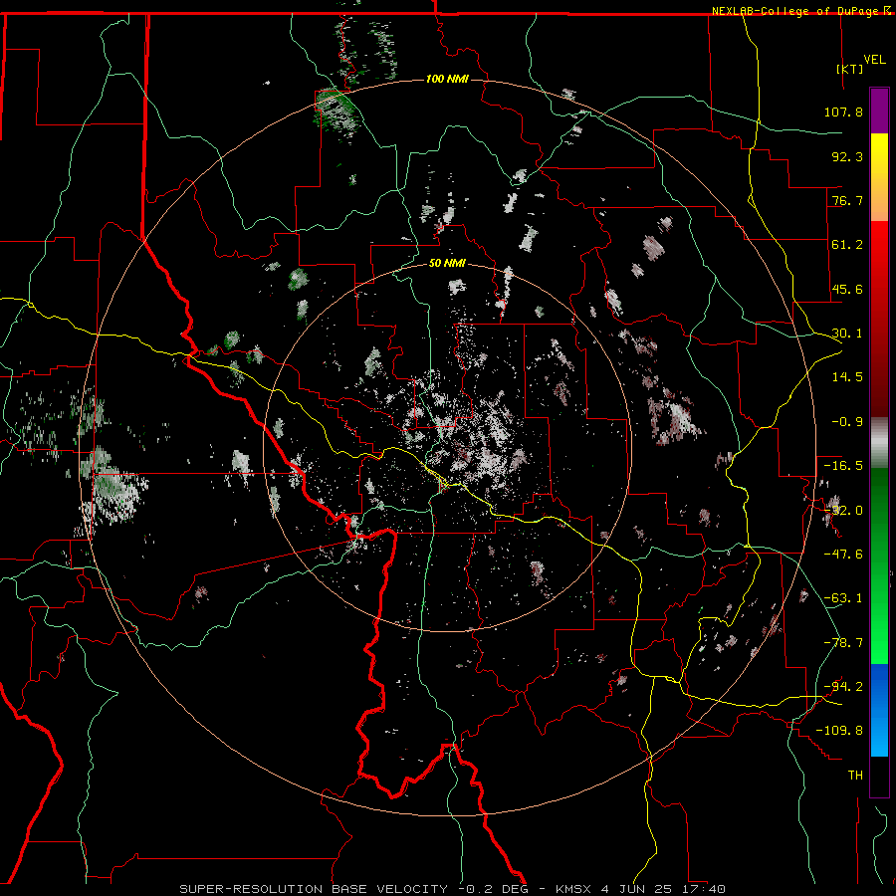Select the -94.2 scale label
The width and height of the screenshot is (896, 896).
pyautogui.click(x=843, y=687)
